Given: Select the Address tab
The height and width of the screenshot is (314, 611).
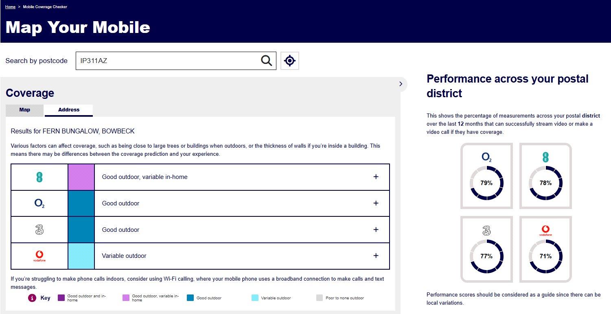Looking at the screenshot, I should point(69,110).
